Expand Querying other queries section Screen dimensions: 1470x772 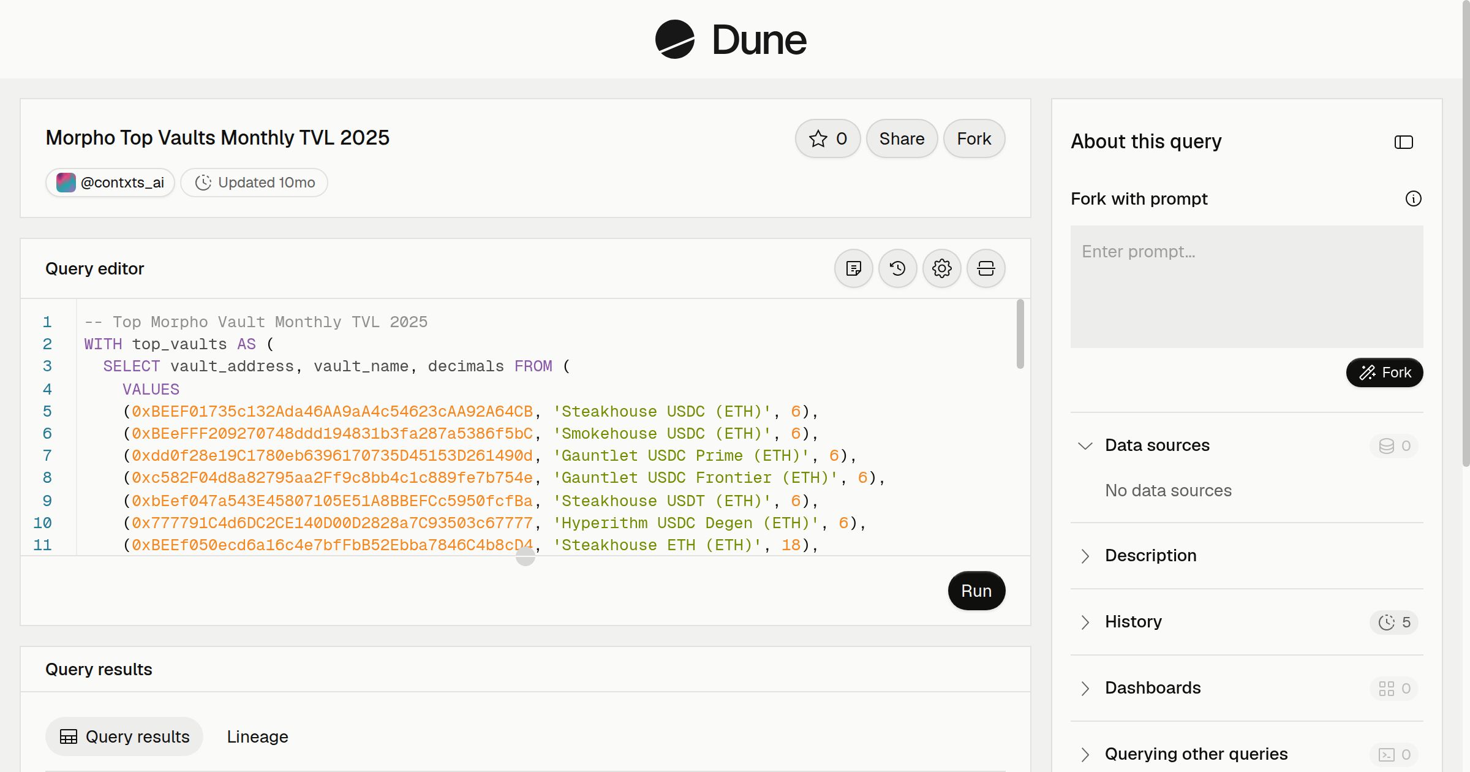click(x=1085, y=754)
